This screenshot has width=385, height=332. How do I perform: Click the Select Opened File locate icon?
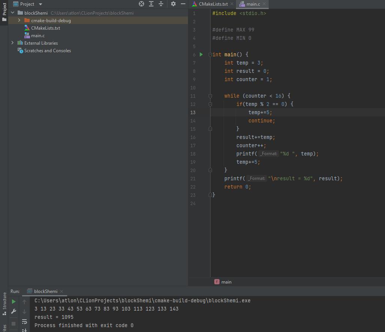[x=141, y=4]
